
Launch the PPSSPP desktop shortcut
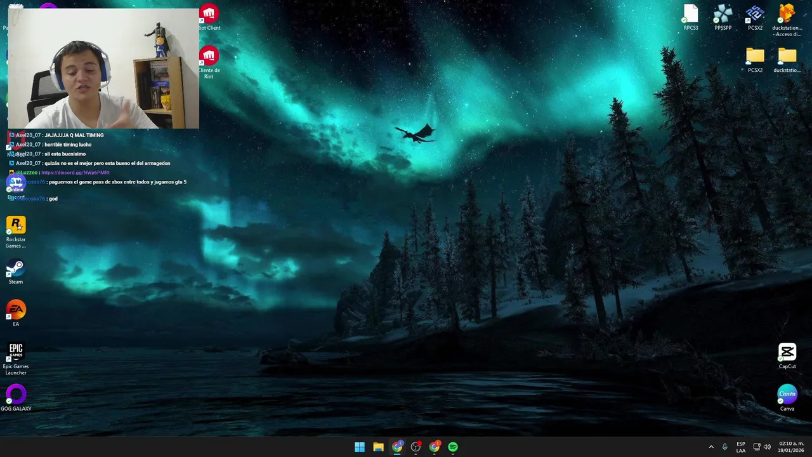(x=723, y=17)
